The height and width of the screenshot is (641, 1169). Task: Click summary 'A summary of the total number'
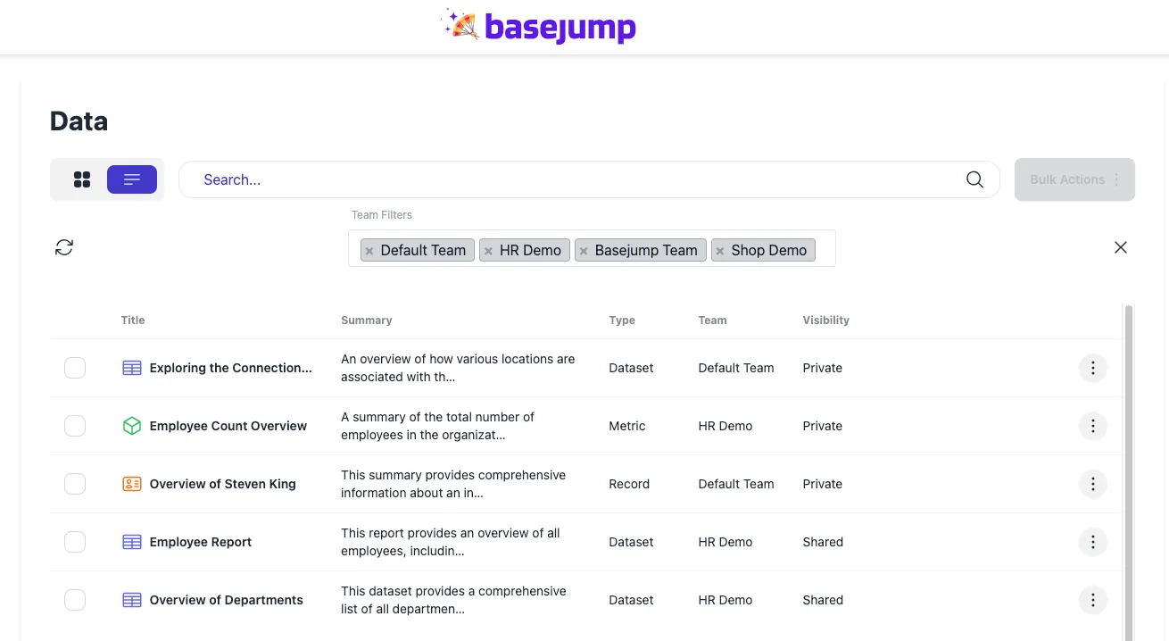(x=438, y=426)
